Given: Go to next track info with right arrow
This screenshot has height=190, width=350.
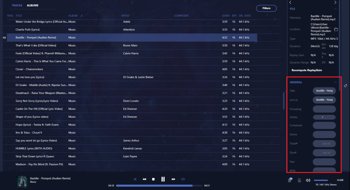Looking at the screenshot, I should pyautogui.click(x=335, y=2).
